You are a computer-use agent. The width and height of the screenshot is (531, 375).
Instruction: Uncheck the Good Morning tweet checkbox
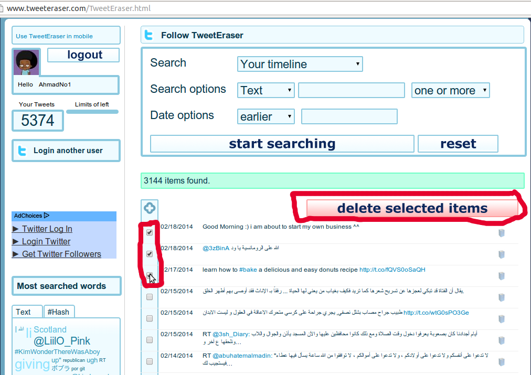150,232
